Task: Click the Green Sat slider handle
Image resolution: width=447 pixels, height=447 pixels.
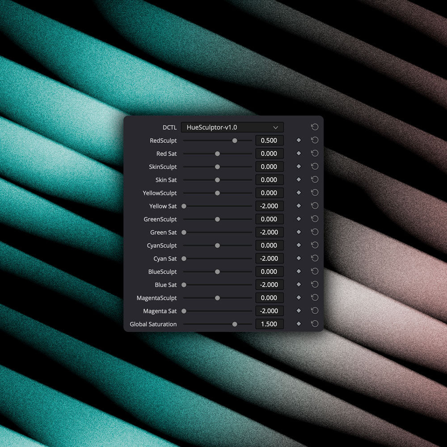Action: coord(184,232)
